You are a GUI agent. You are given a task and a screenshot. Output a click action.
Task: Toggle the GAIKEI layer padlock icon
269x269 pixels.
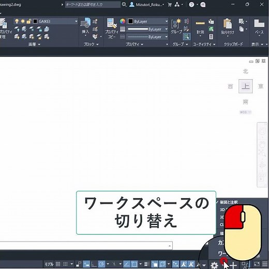28,21
